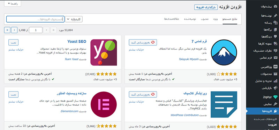Viewport: 279px width, 130px height.
Task: Open the WordPress Contributors author link
Action: click(184, 115)
